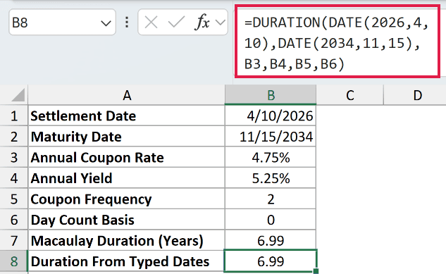Screen dimensions: 446x274
Task: Select empty cell C1
Action: tap(350, 116)
